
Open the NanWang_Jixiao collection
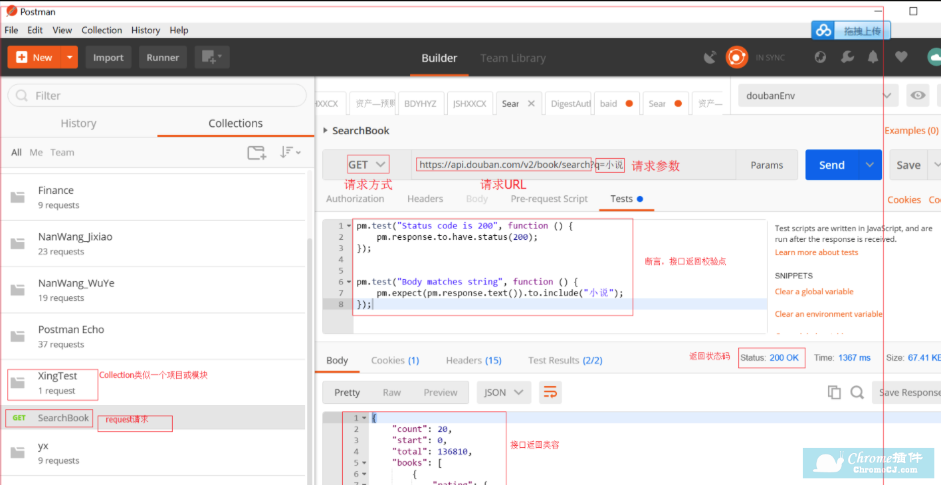coord(153,244)
